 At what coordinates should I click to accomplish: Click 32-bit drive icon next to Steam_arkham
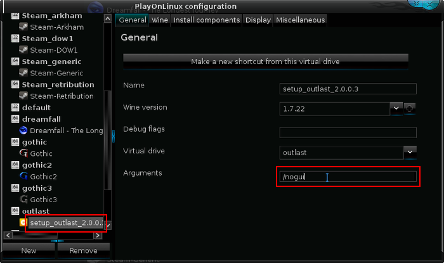(15, 16)
